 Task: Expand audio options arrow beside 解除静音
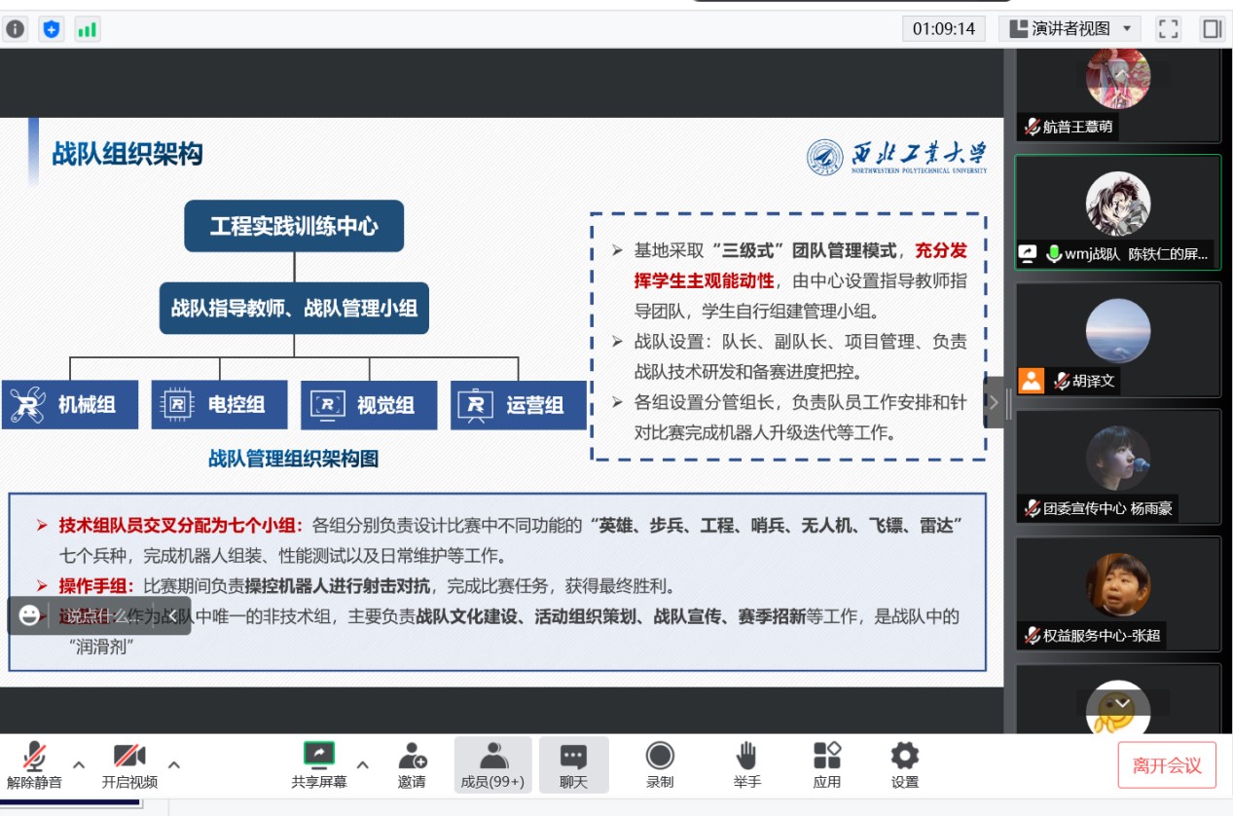(x=80, y=763)
